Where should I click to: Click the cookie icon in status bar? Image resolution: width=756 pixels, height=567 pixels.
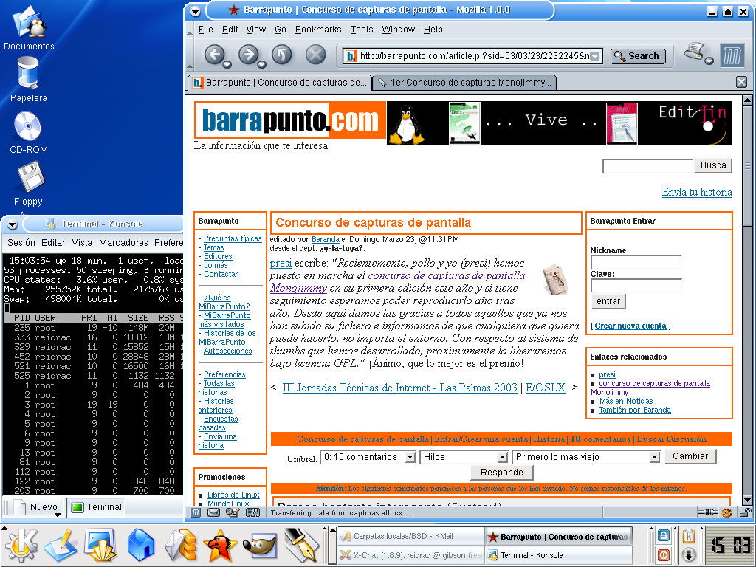pos(727,512)
